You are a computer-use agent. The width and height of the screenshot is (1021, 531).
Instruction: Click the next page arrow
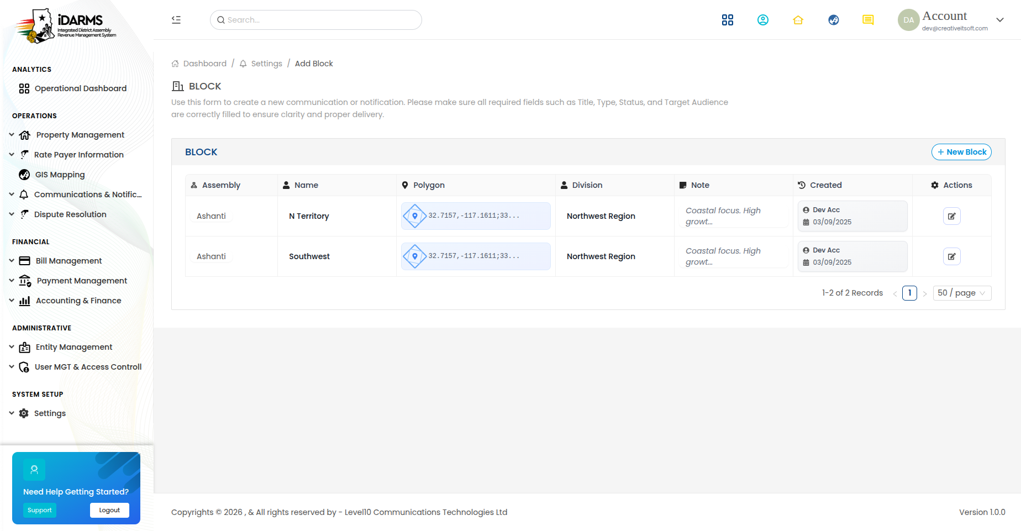(925, 293)
